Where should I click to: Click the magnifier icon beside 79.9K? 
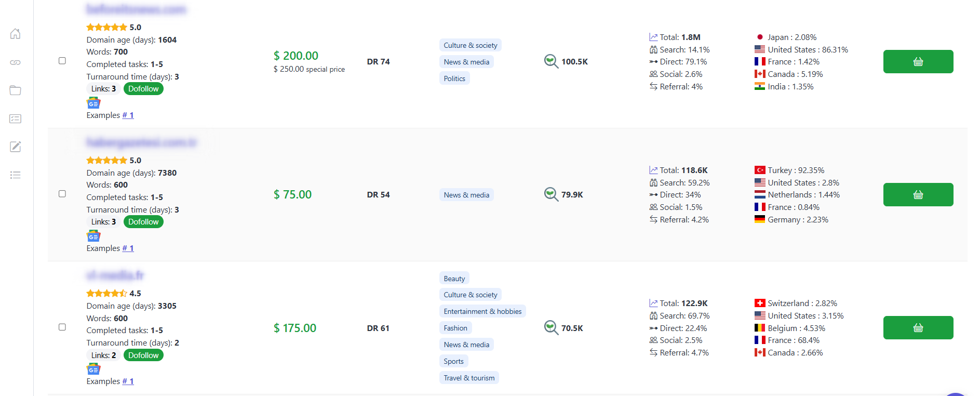[x=551, y=194]
